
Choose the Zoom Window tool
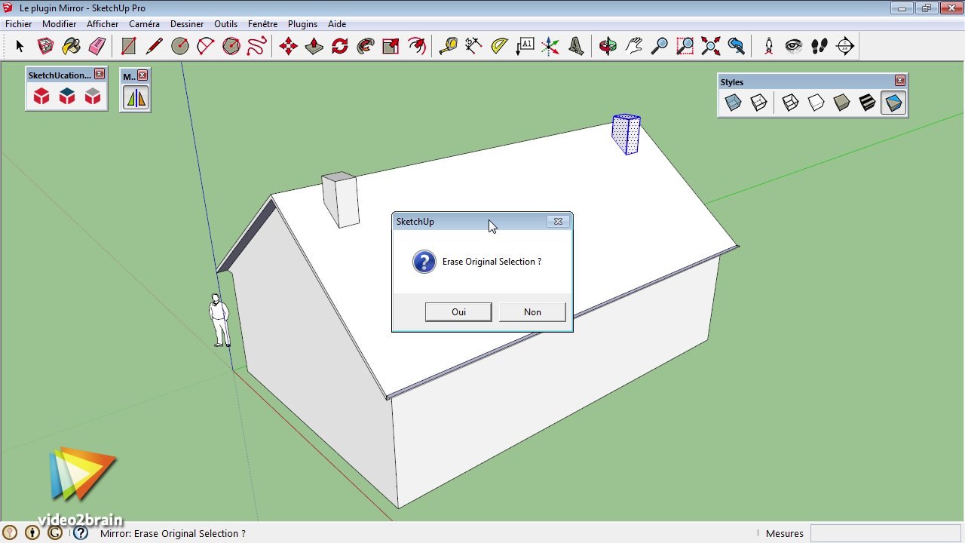pyautogui.click(x=685, y=46)
